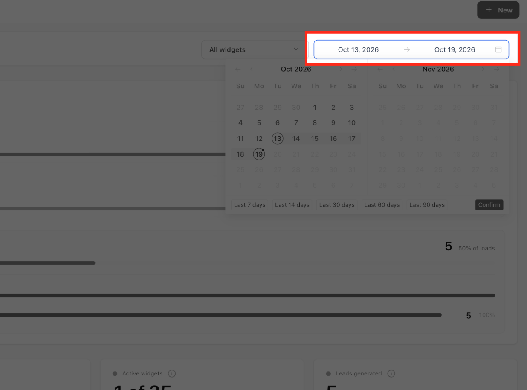Select October 8 in the calendar
This screenshot has width=527, height=390.
315,123
